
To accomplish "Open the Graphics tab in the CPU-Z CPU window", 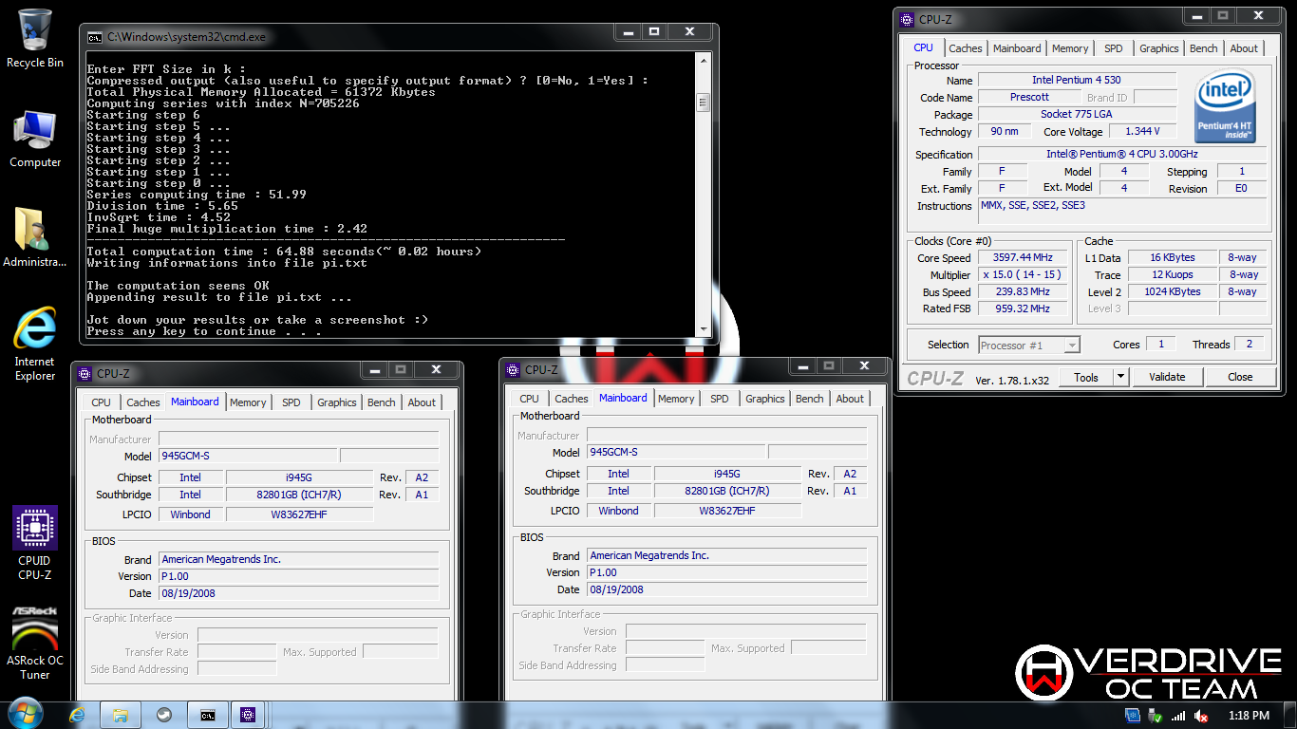I will [1159, 48].
